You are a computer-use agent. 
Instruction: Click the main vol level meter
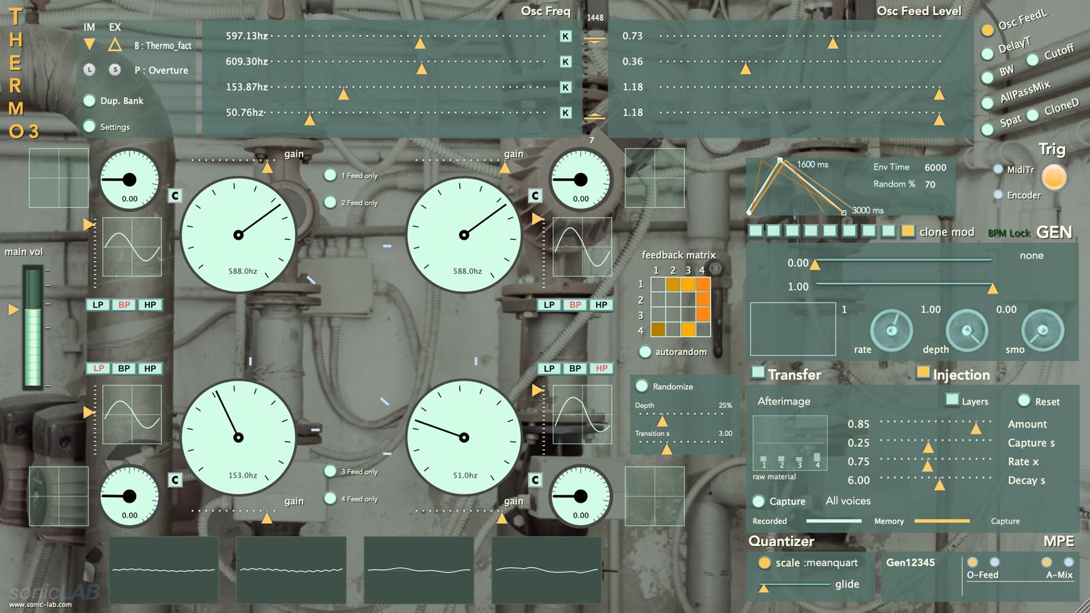coord(33,327)
